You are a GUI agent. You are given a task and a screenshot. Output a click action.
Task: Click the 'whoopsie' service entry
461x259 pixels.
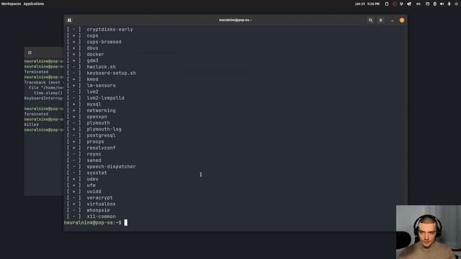click(x=98, y=210)
